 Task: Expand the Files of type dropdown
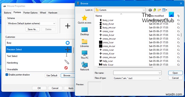pyautogui.click(x=160, y=78)
